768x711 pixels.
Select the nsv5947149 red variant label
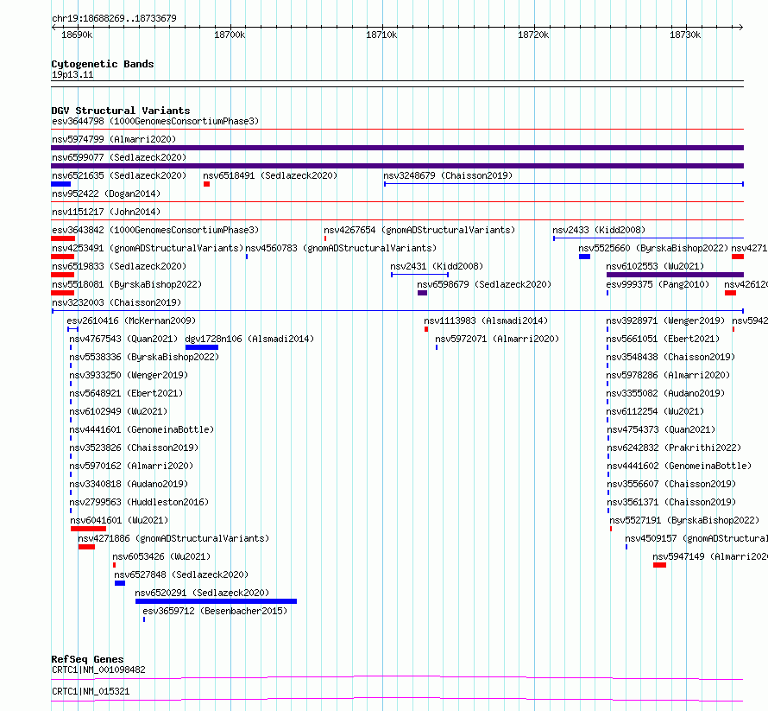[x=709, y=556]
